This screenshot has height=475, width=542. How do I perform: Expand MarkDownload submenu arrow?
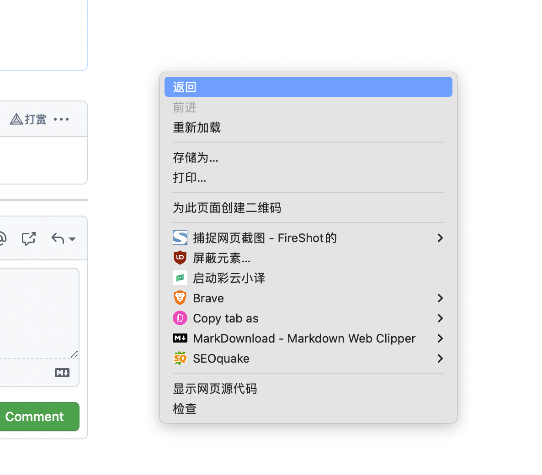click(x=440, y=338)
